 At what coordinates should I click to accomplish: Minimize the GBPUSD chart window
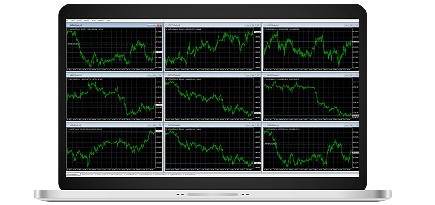[149, 75]
